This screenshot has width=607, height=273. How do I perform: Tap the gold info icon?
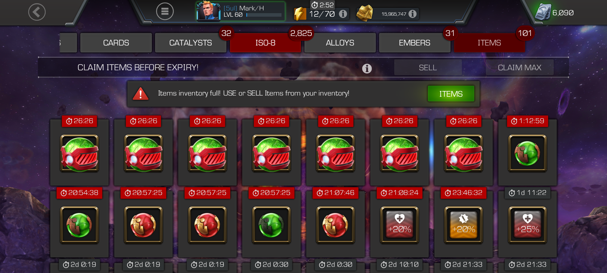tap(413, 14)
